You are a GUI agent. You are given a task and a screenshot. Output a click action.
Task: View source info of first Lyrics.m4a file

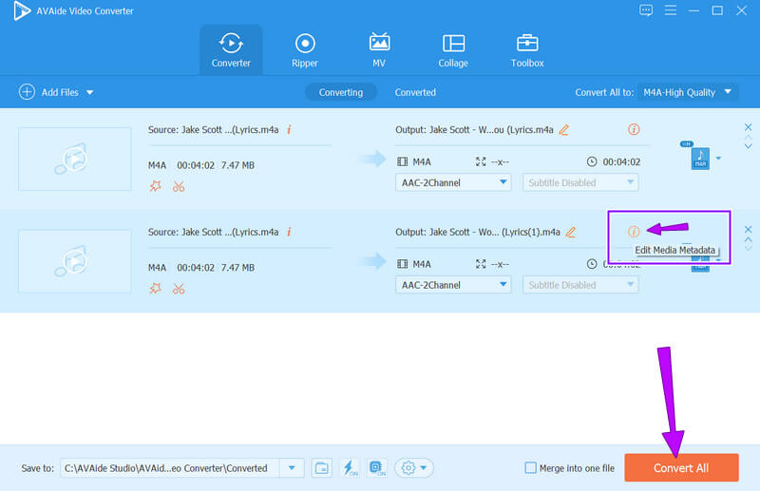click(x=289, y=129)
